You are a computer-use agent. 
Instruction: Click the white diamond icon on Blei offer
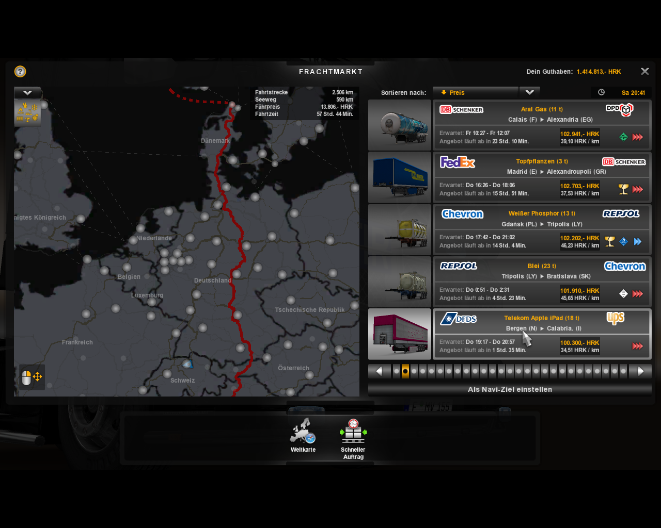[624, 294]
